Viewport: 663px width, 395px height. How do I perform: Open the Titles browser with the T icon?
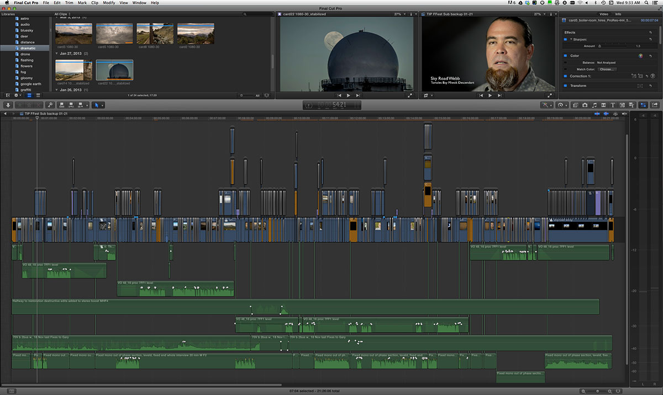(613, 105)
